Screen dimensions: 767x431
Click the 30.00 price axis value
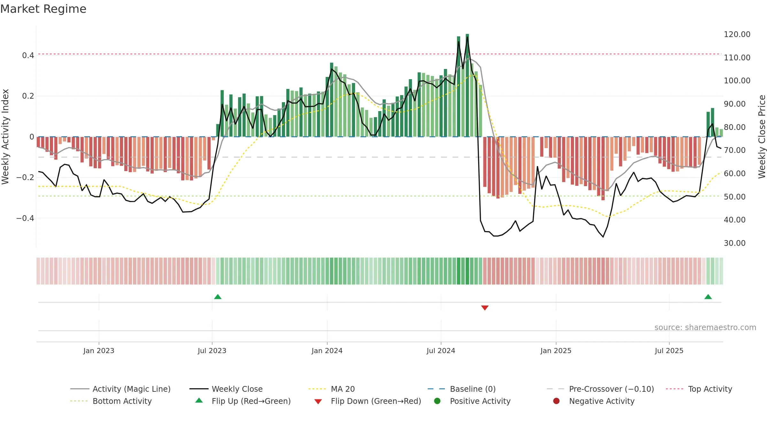coord(735,243)
